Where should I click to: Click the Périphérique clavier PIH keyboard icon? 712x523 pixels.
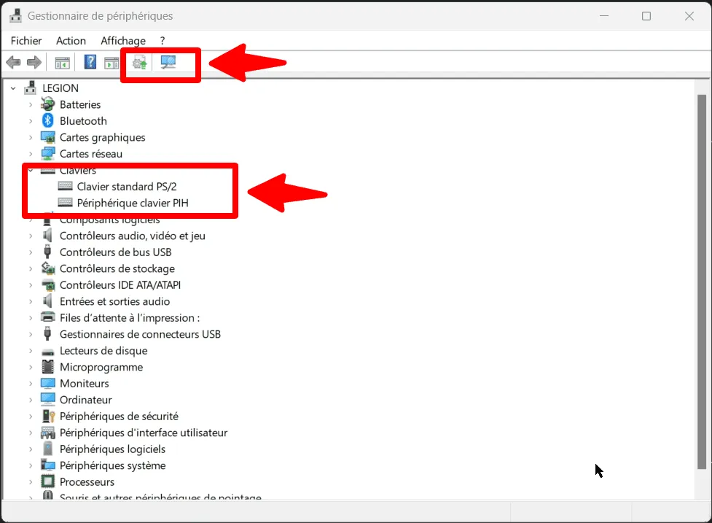click(x=65, y=202)
